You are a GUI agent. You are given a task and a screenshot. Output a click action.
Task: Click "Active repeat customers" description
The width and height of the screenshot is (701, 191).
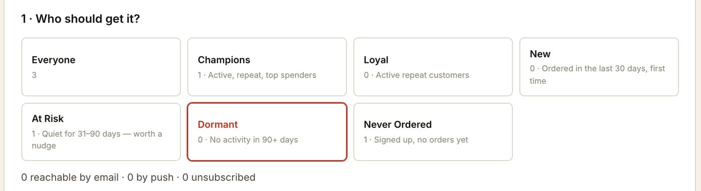click(x=422, y=75)
